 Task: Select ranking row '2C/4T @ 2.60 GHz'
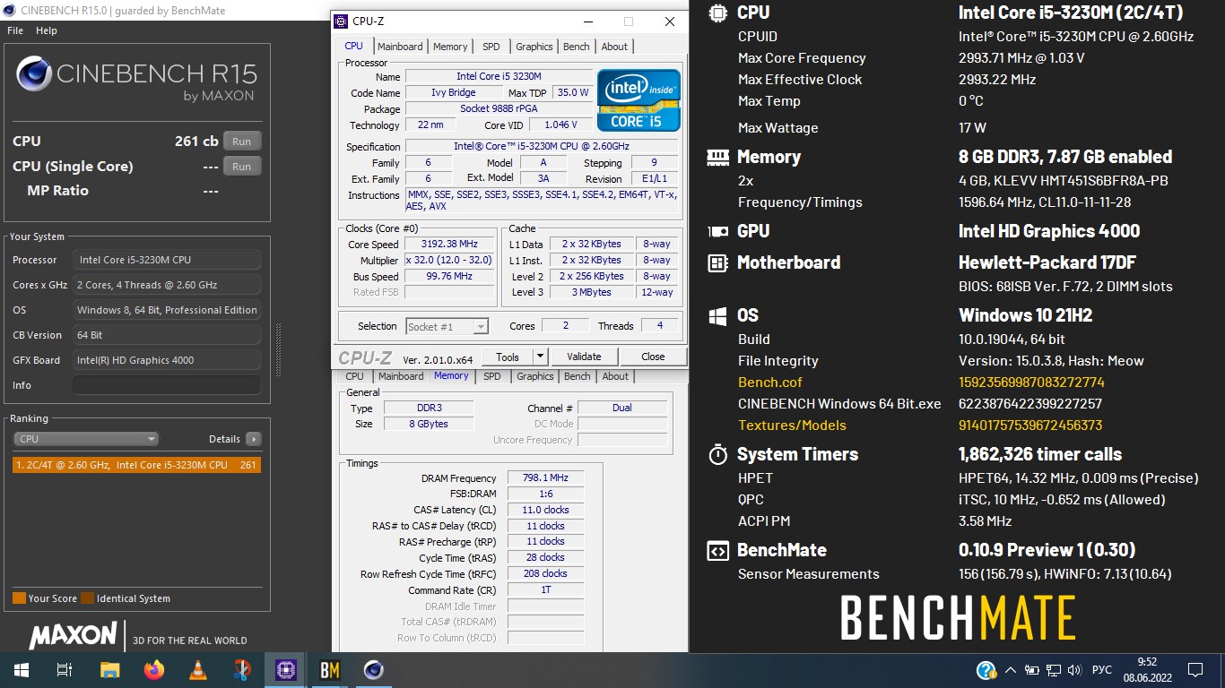[136, 465]
